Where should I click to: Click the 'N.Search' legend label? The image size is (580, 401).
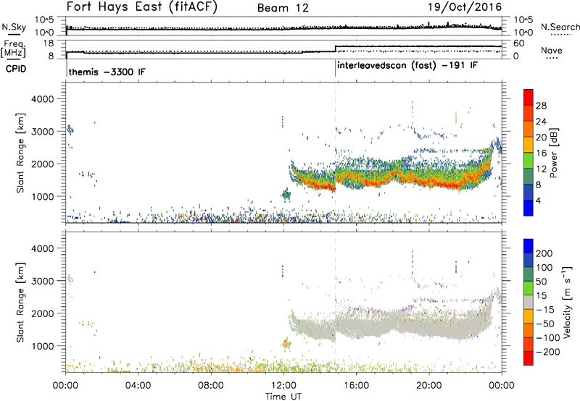[x=560, y=27]
